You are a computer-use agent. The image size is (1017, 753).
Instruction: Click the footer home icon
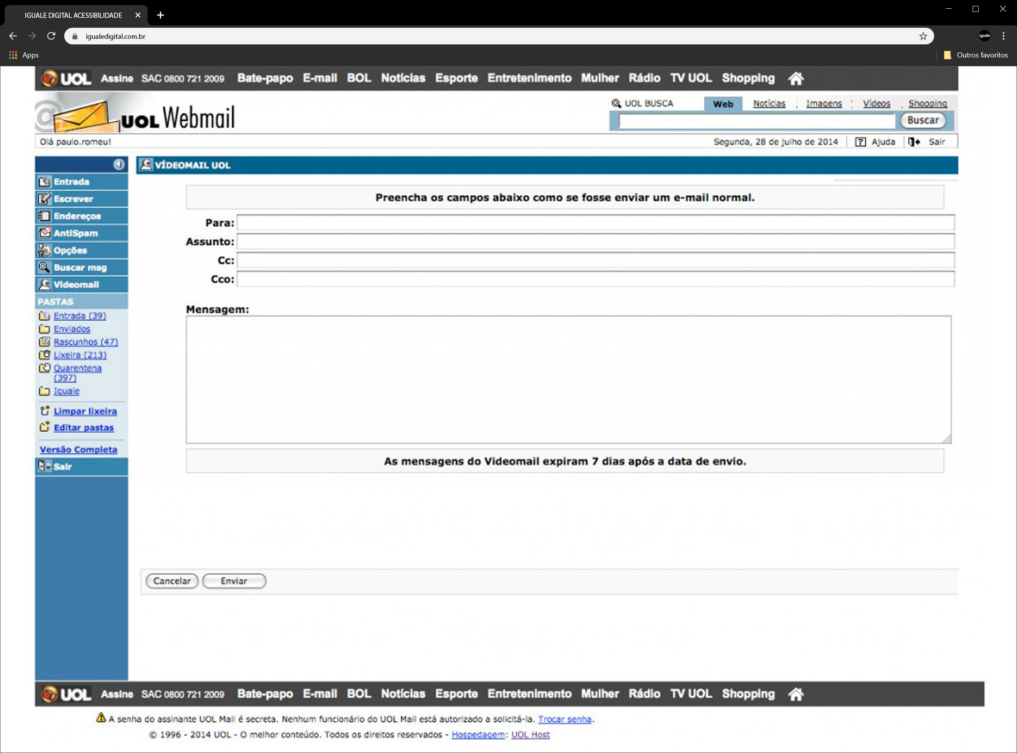click(795, 694)
